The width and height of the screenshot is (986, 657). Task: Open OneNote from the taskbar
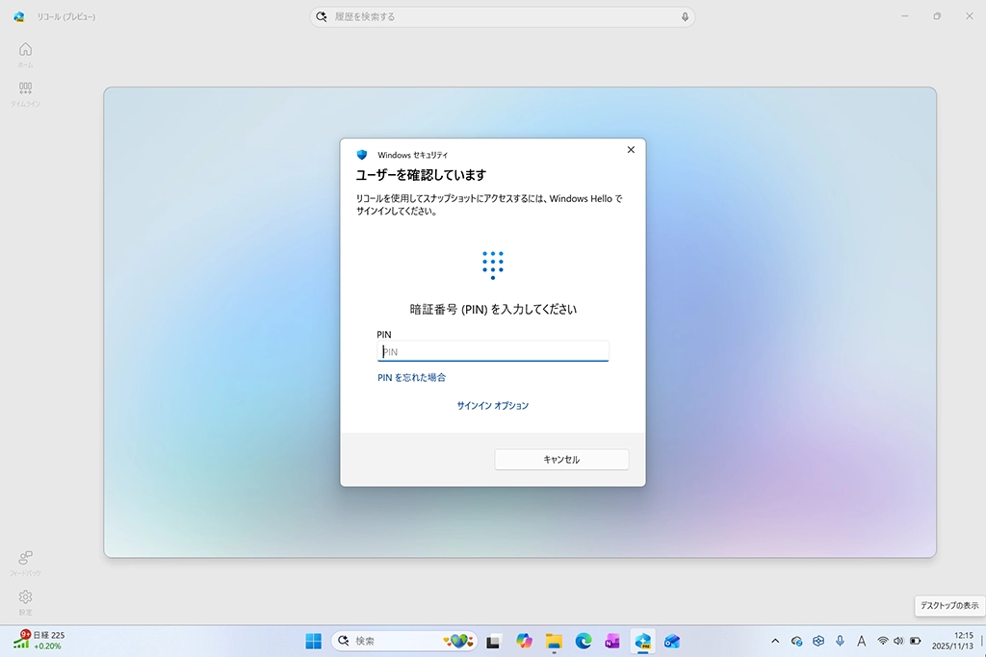(612, 641)
